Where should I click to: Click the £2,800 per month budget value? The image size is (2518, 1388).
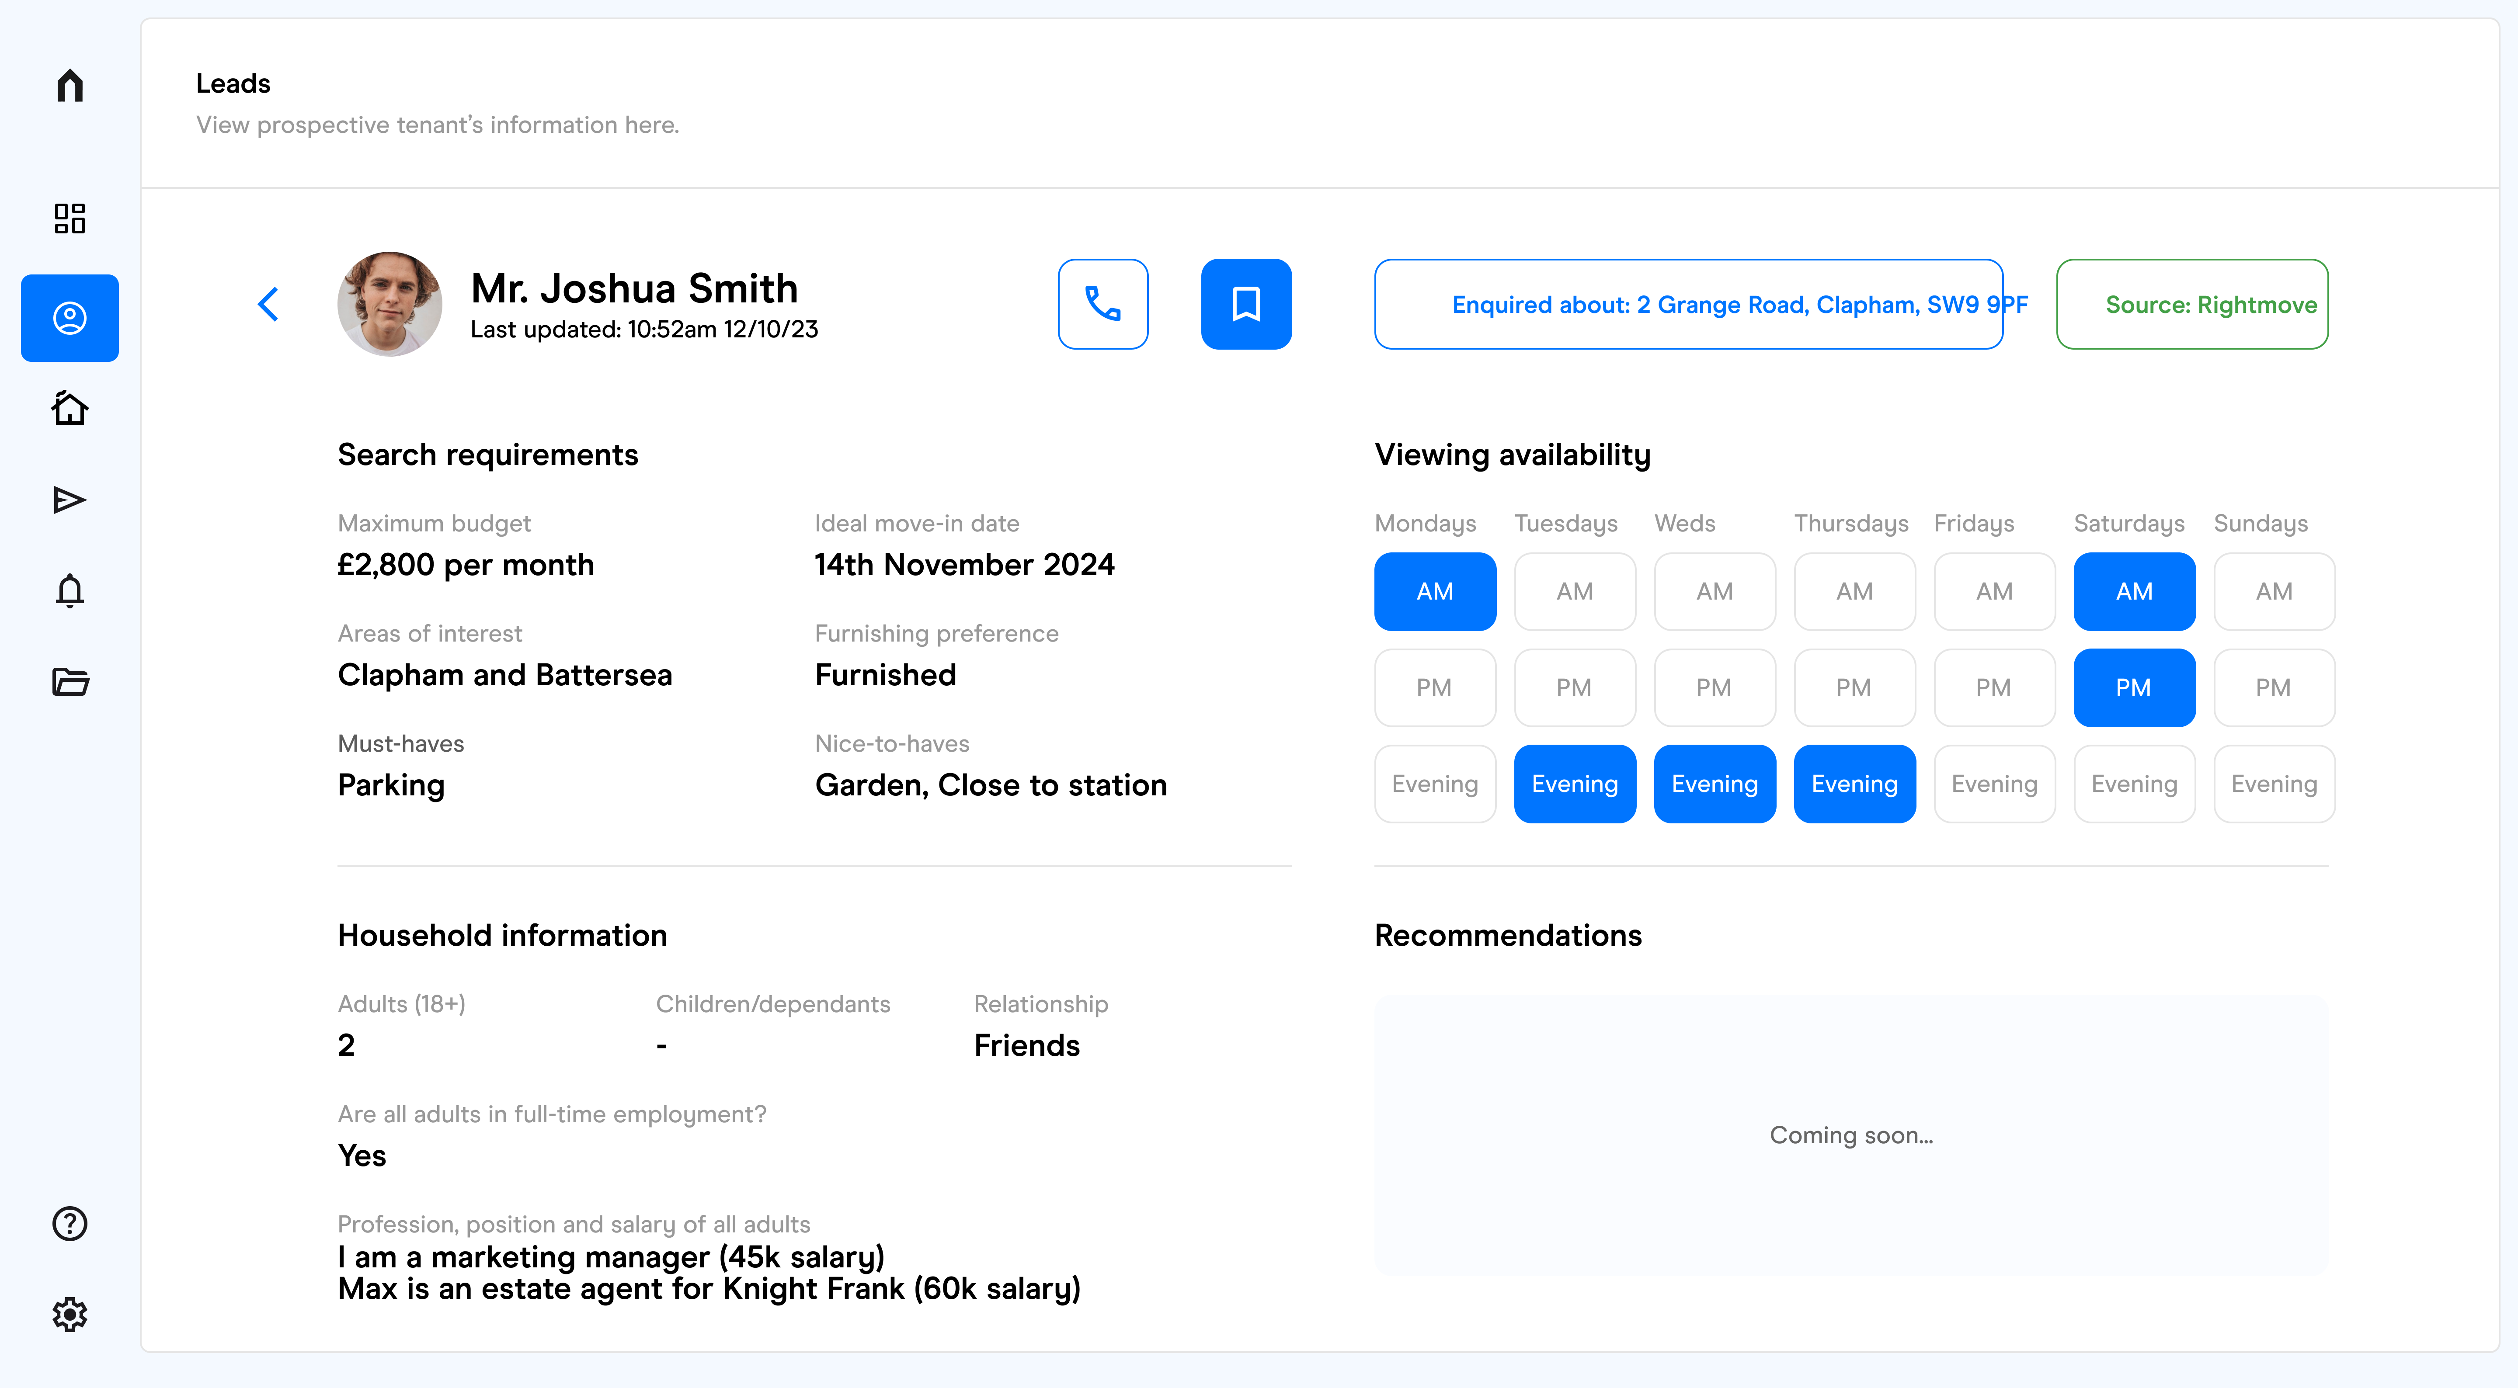(465, 565)
